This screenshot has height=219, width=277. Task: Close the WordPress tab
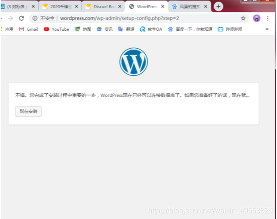point(163,6)
